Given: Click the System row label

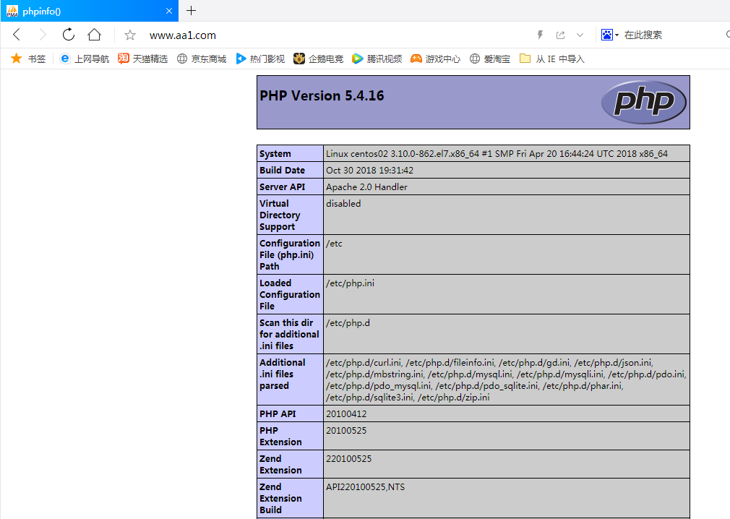Looking at the screenshot, I should pyautogui.click(x=275, y=154).
